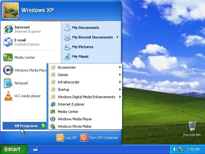The image size is (205, 154).
Task: Click Windows Digital Media Enhancements folder icon
Action: pos(53,97)
